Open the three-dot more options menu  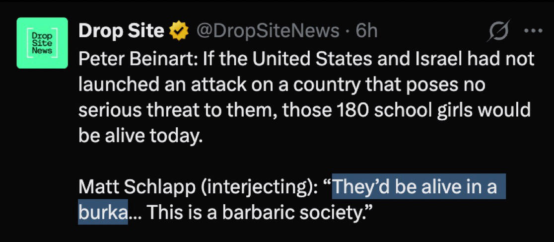pos(533,31)
